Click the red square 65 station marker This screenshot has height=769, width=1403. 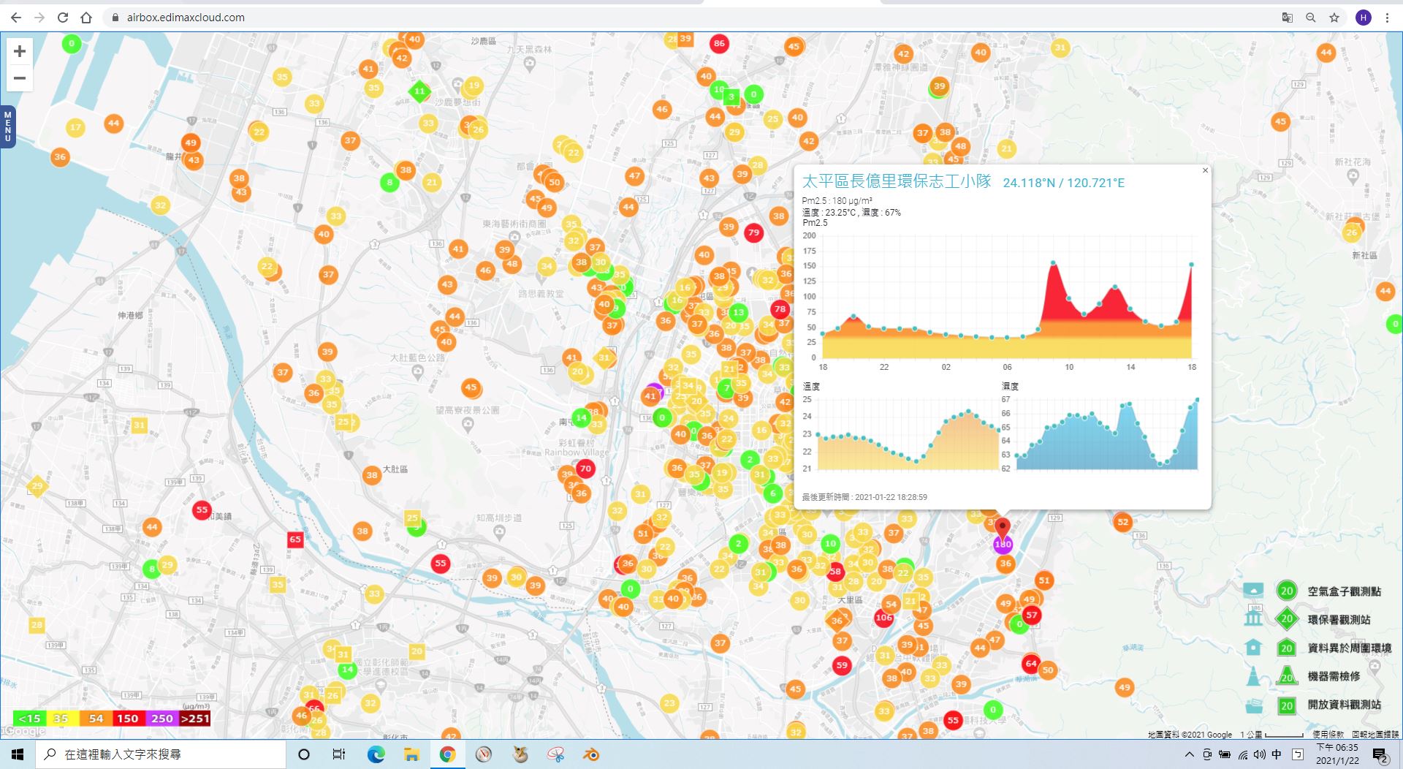295,539
